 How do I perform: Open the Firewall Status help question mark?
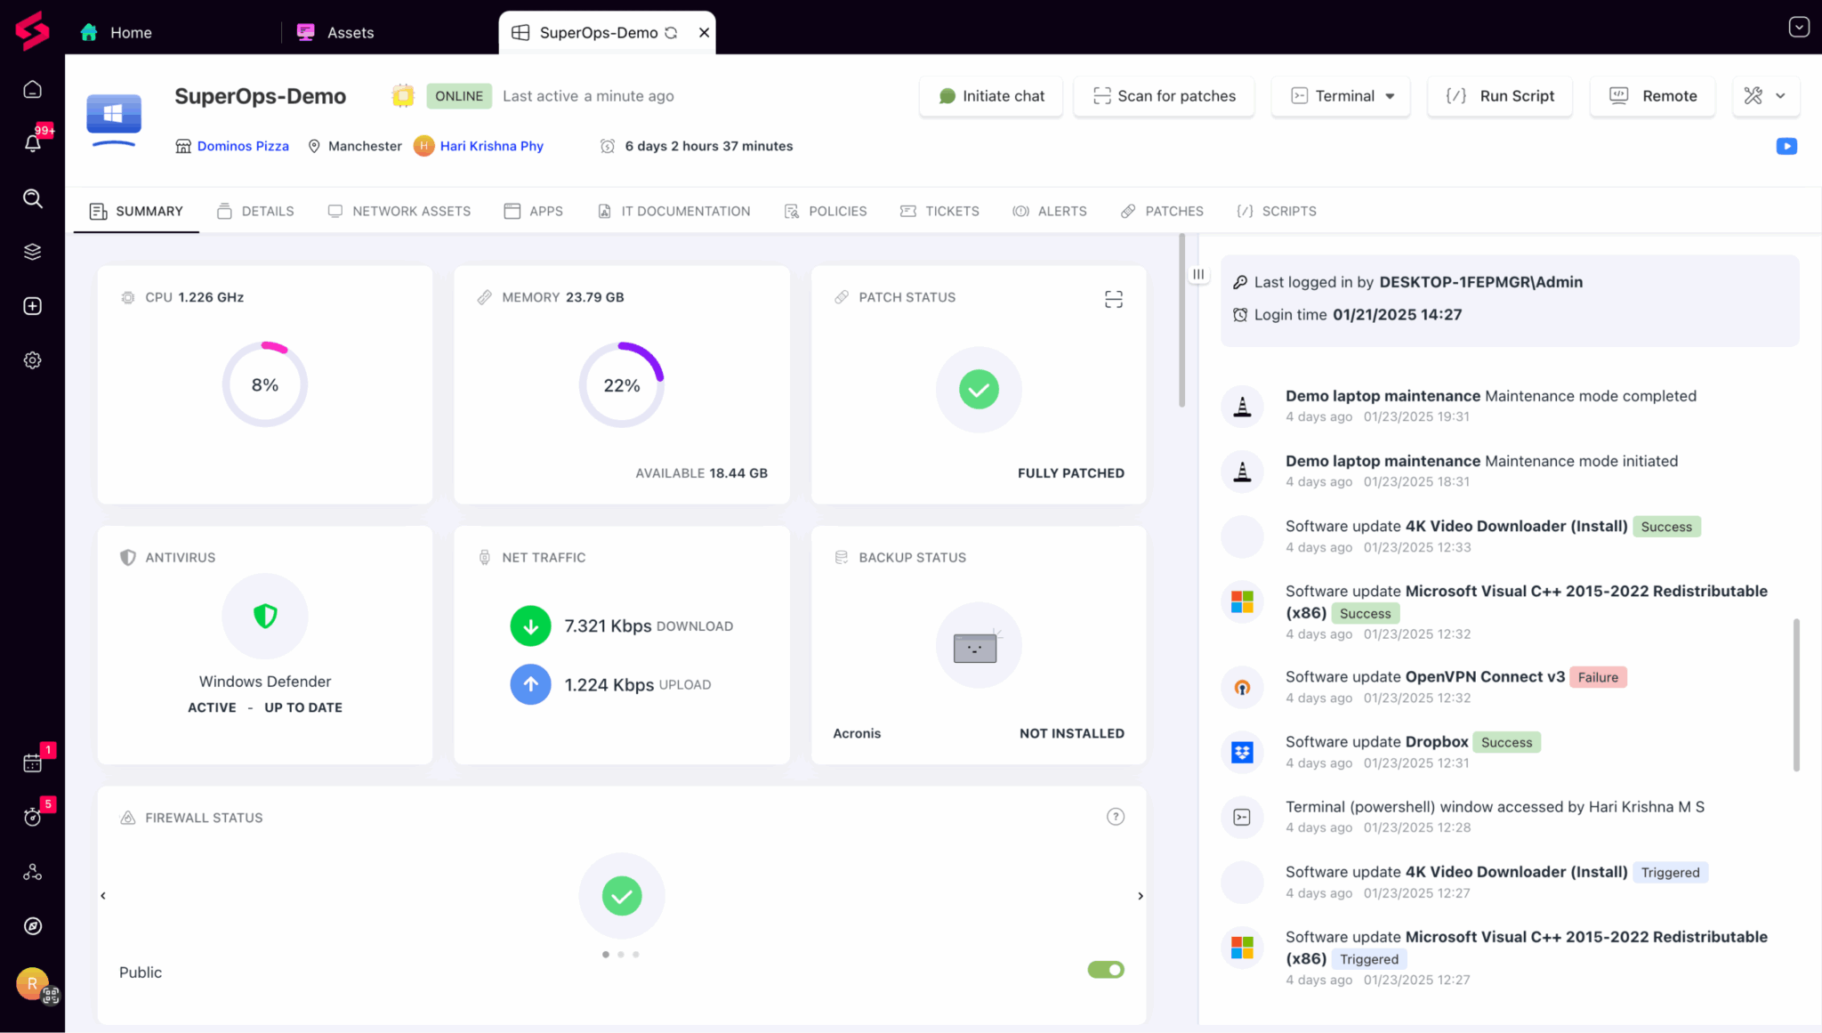coord(1116,816)
